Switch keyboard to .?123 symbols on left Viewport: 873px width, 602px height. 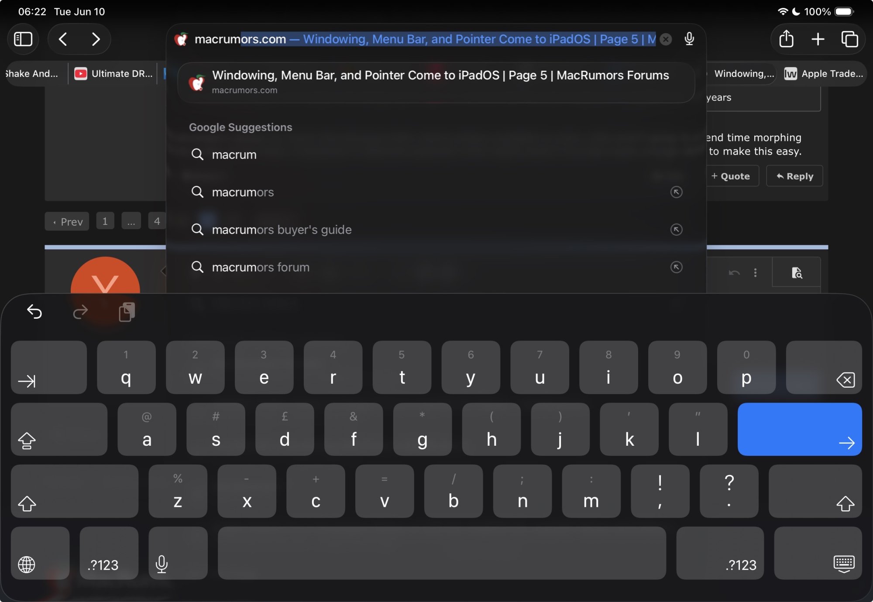[x=109, y=553]
